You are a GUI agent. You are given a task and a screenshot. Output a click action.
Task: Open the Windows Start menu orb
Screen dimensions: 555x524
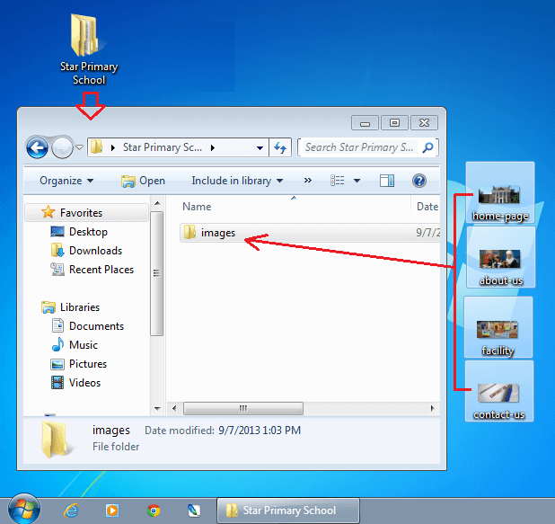pyautogui.click(x=23, y=509)
